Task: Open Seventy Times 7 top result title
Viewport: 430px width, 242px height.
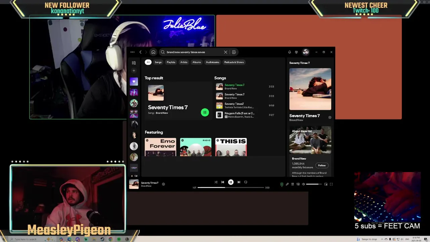Action: 168,107
